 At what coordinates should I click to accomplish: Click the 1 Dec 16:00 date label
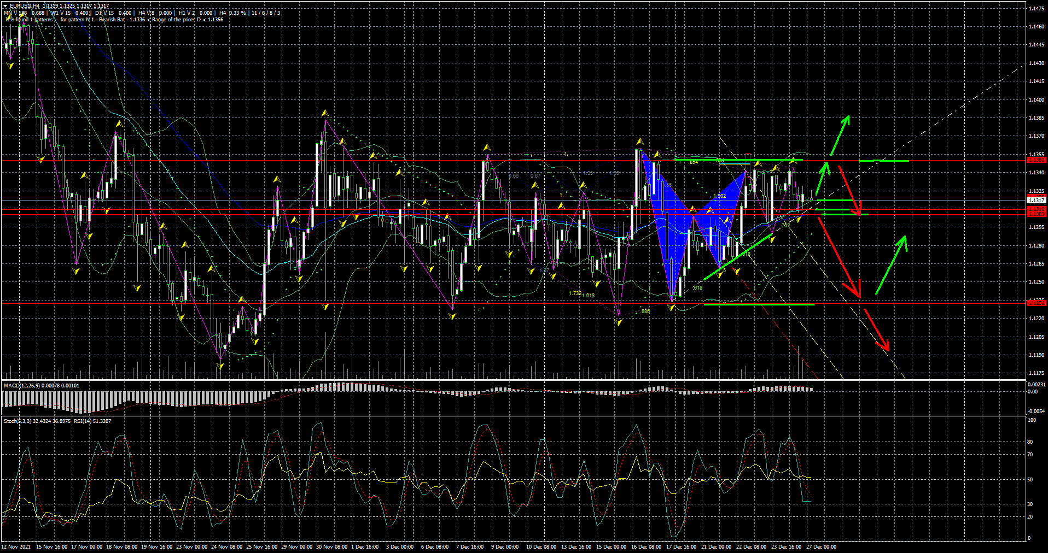(365, 547)
